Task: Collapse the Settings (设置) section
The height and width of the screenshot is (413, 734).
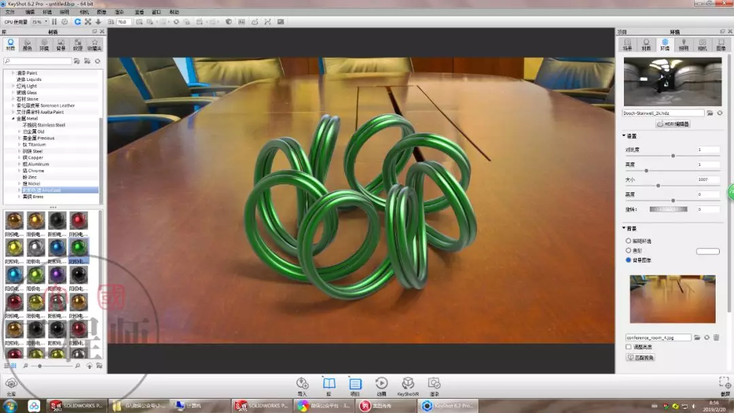Action: 624,136
